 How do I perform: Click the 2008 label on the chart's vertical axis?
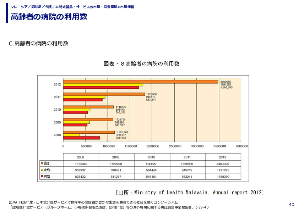click(57, 135)
